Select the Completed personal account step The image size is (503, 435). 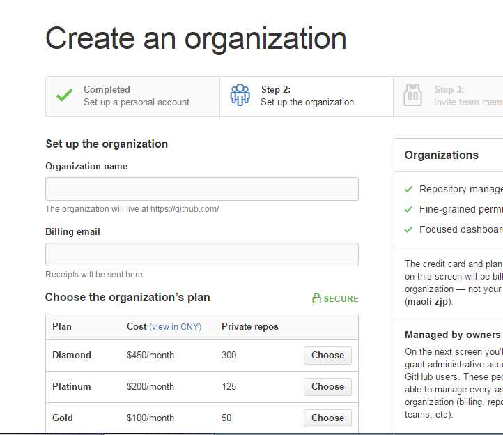(133, 96)
